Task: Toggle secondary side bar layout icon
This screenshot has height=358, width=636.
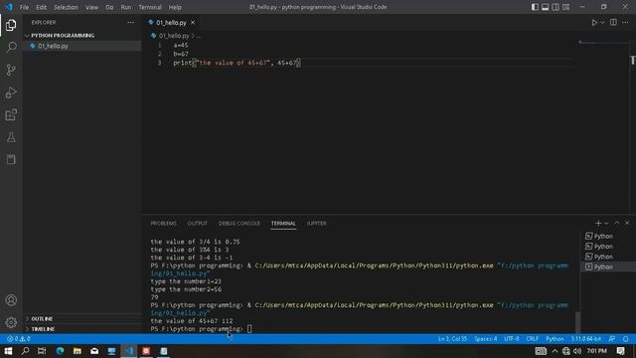Action: (556, 7)
